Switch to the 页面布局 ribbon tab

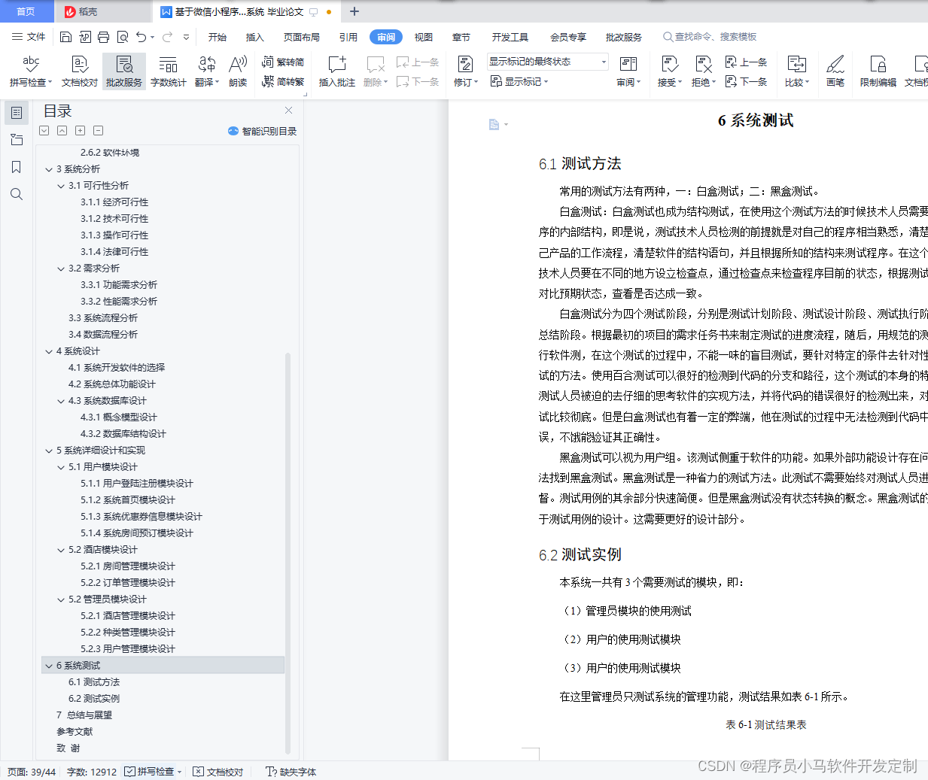pos(302,37)
